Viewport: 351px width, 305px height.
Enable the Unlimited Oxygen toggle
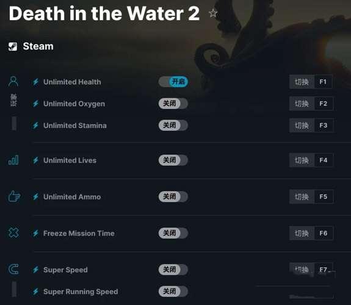173,103
